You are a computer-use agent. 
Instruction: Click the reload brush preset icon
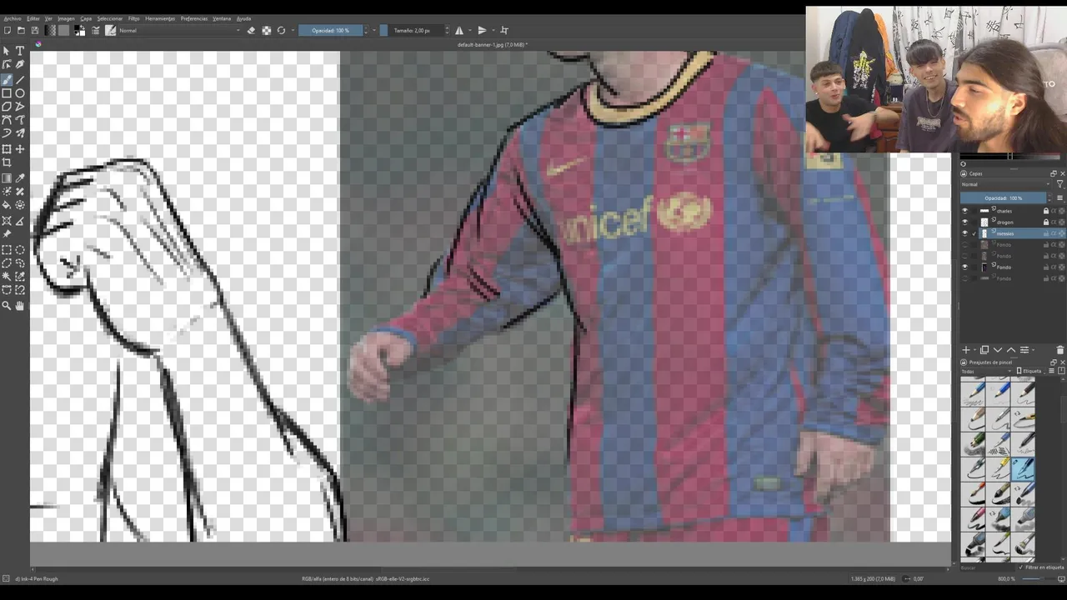pyautogui.click(x=281, y=31)
